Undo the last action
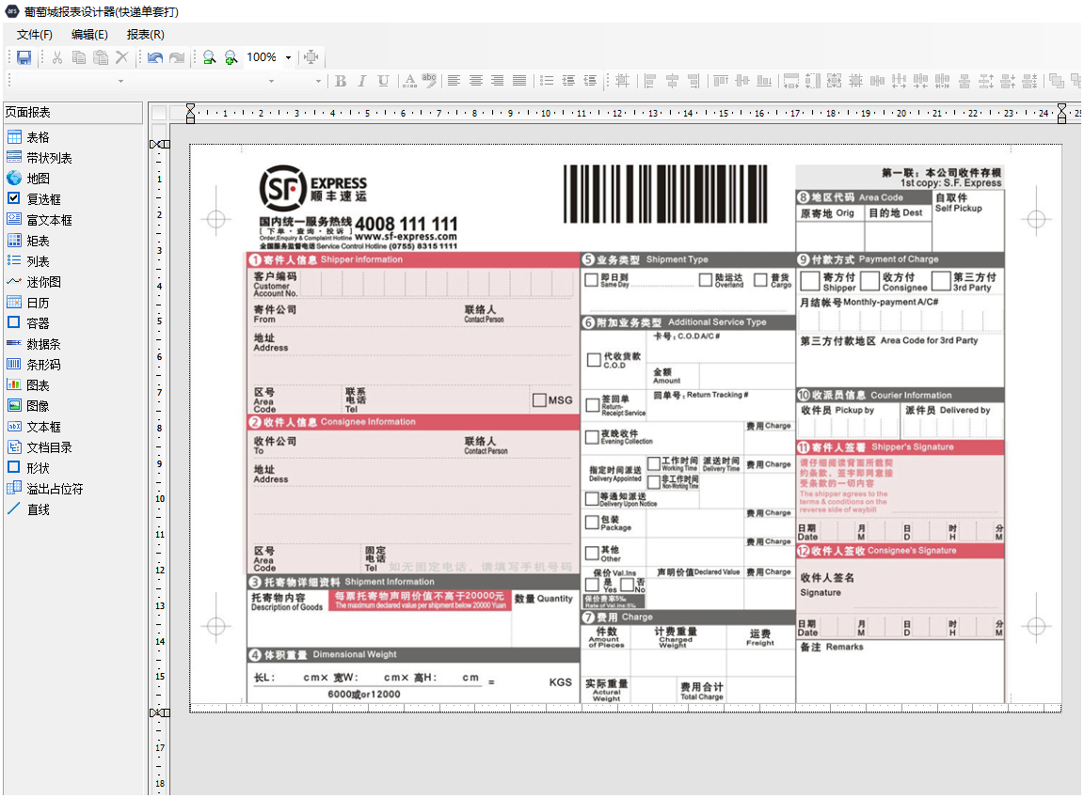This screenshot has width=1084, height=798. pyautogui.click(x=155, y=57)
